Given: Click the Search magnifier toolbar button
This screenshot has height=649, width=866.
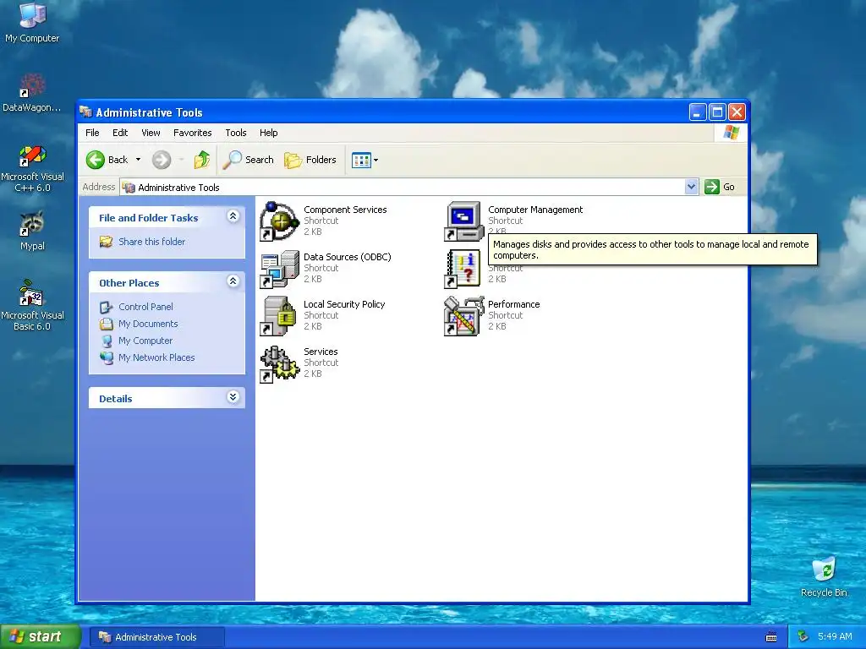Looking at the screenshot, I should click(x=249, y=160).
